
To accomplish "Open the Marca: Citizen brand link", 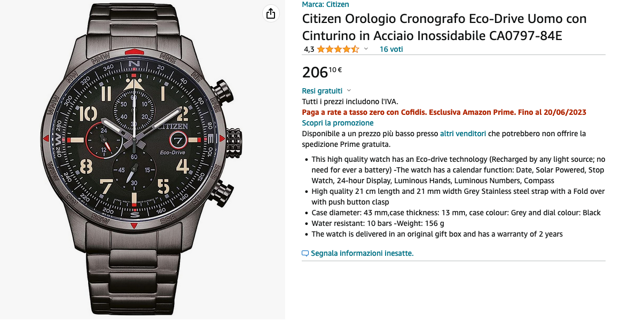I will pos(325,4).
